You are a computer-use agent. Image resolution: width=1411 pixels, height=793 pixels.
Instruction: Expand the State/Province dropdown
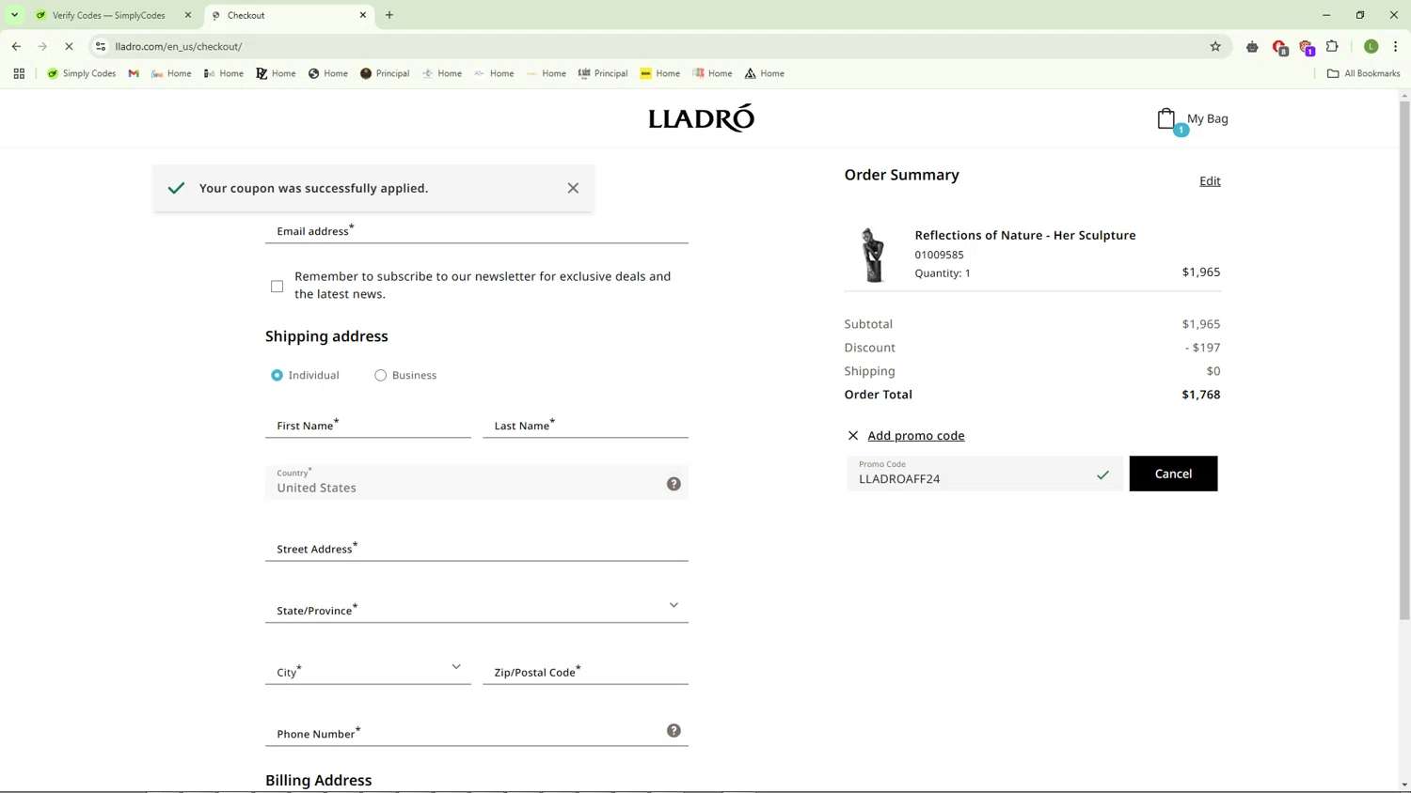(x=674, y=605)
